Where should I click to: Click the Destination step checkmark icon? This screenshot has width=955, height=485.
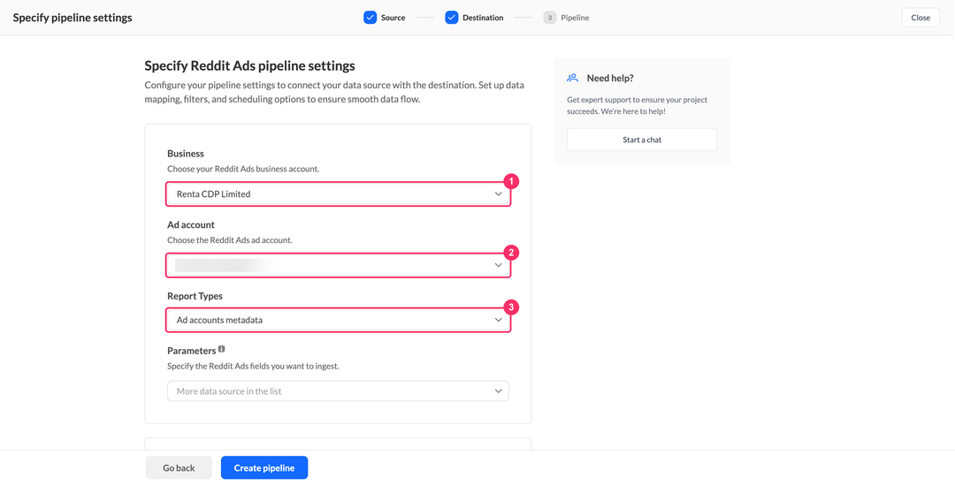451,18
